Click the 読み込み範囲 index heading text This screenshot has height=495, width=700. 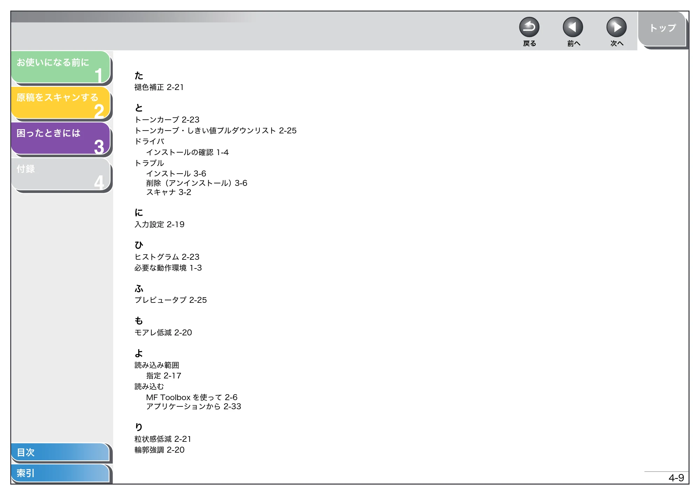coord(157,365)
